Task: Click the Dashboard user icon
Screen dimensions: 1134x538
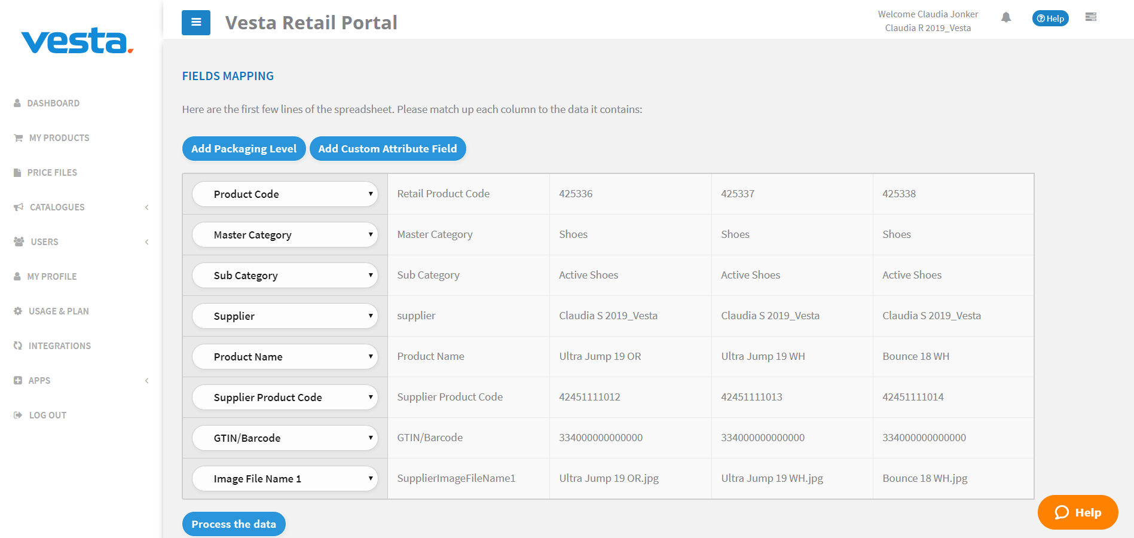Action: 17,103
